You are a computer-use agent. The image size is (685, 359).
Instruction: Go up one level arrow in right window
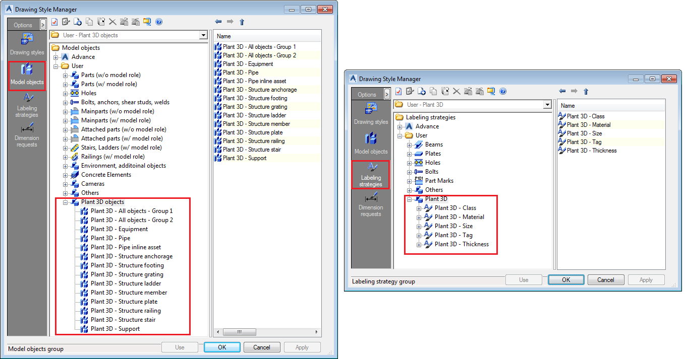[x=586, y=91]
